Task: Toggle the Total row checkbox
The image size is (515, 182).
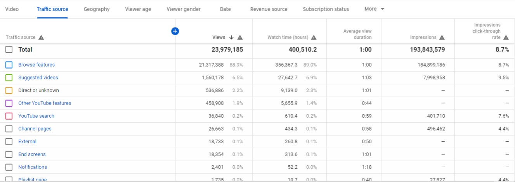Action: [9, 50]
